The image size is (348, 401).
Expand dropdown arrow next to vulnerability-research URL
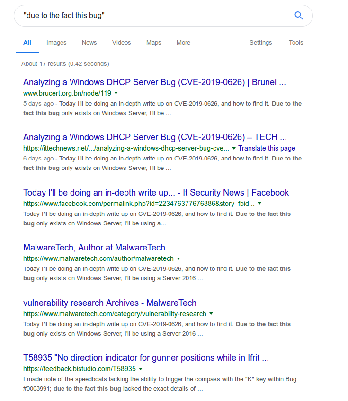[x=211, y=314]
